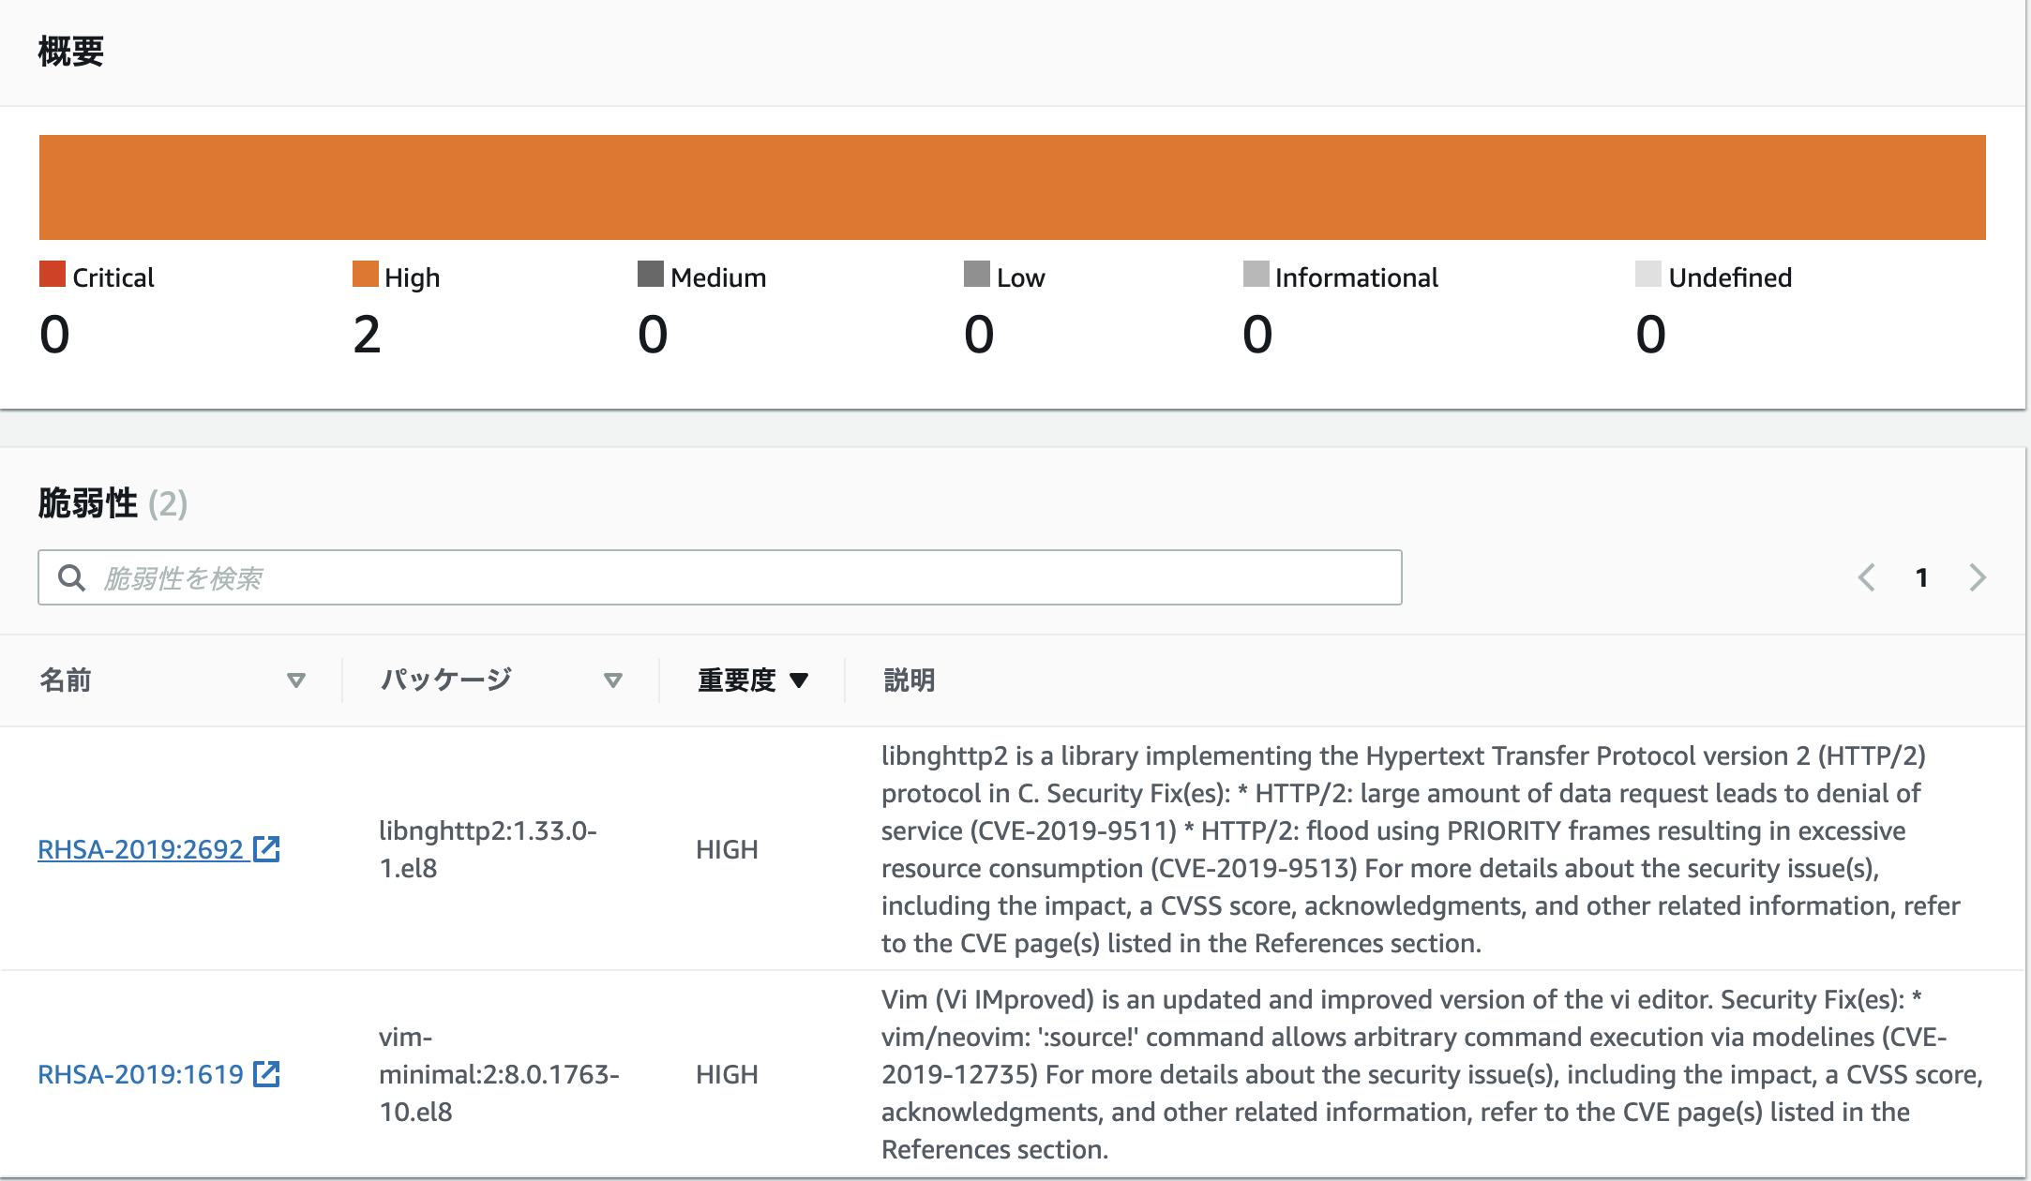This screenshot has width=2031, height=1181.
Task: Click the Low legend swatch
Action: pyautogui.click(x=977, y=275)
